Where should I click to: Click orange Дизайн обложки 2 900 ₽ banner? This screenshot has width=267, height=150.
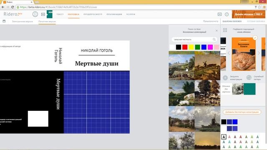249,14
